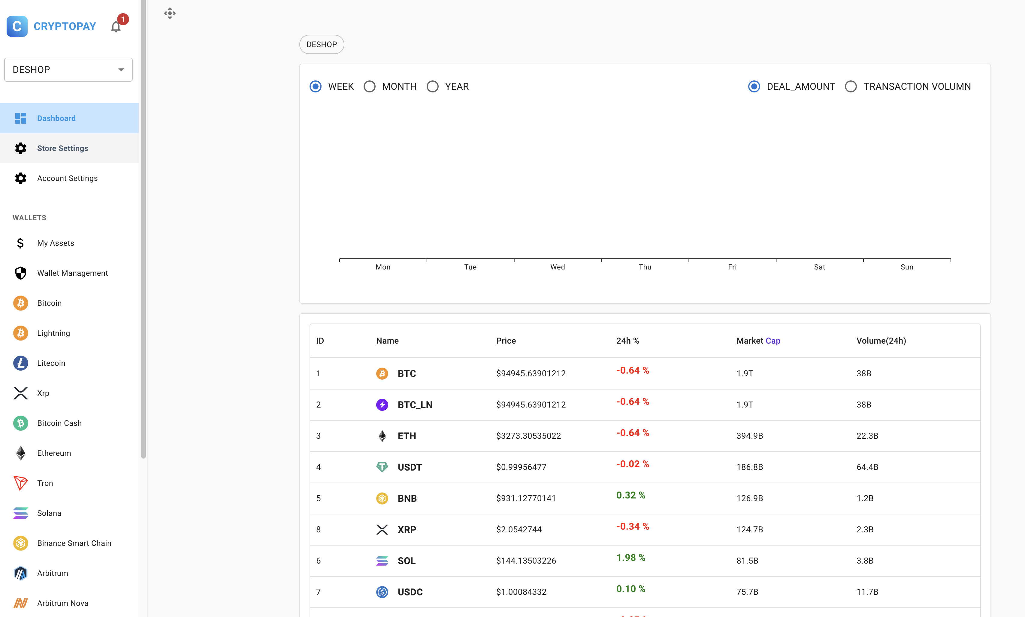The image size is (1025, 617).
Task: Click the Tron icon in sidebar
Action: 20,483
